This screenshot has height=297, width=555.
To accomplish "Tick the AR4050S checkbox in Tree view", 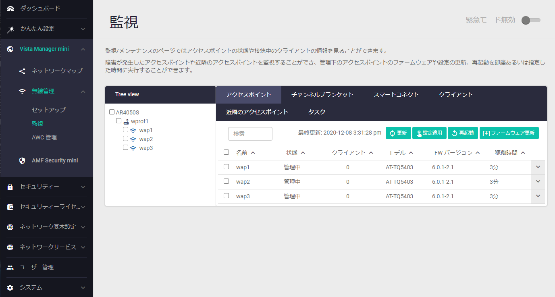I will point(112,112).
